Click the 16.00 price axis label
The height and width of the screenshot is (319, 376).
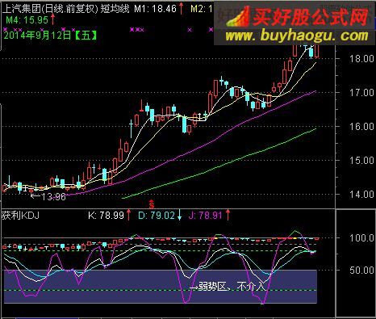(361, 126)
